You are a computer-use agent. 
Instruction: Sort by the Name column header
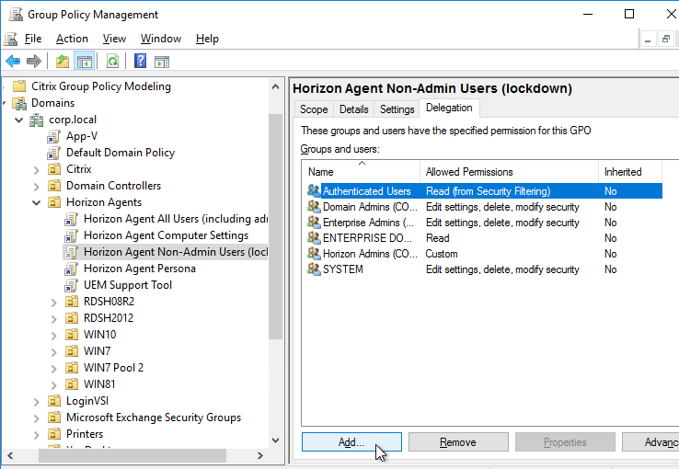point(362,172)
